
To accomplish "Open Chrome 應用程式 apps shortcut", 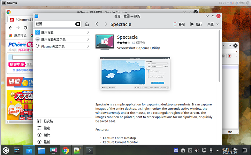I will click(17, 36).
